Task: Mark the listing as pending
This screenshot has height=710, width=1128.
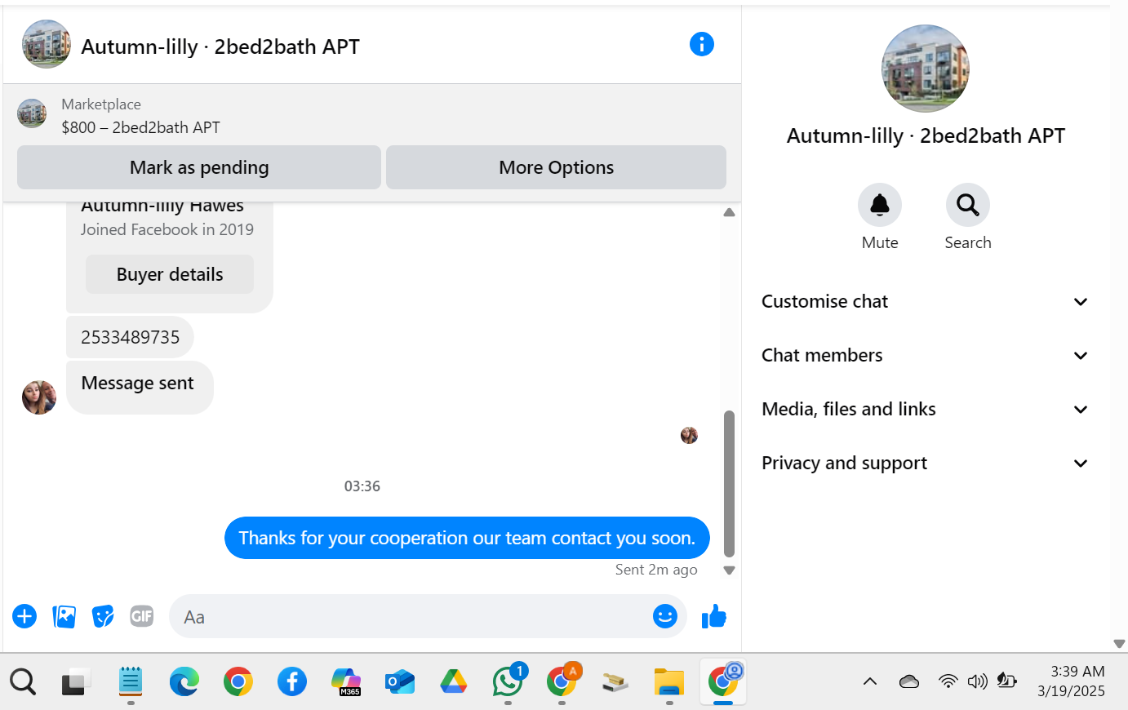Action: click(x=199, y=167)
